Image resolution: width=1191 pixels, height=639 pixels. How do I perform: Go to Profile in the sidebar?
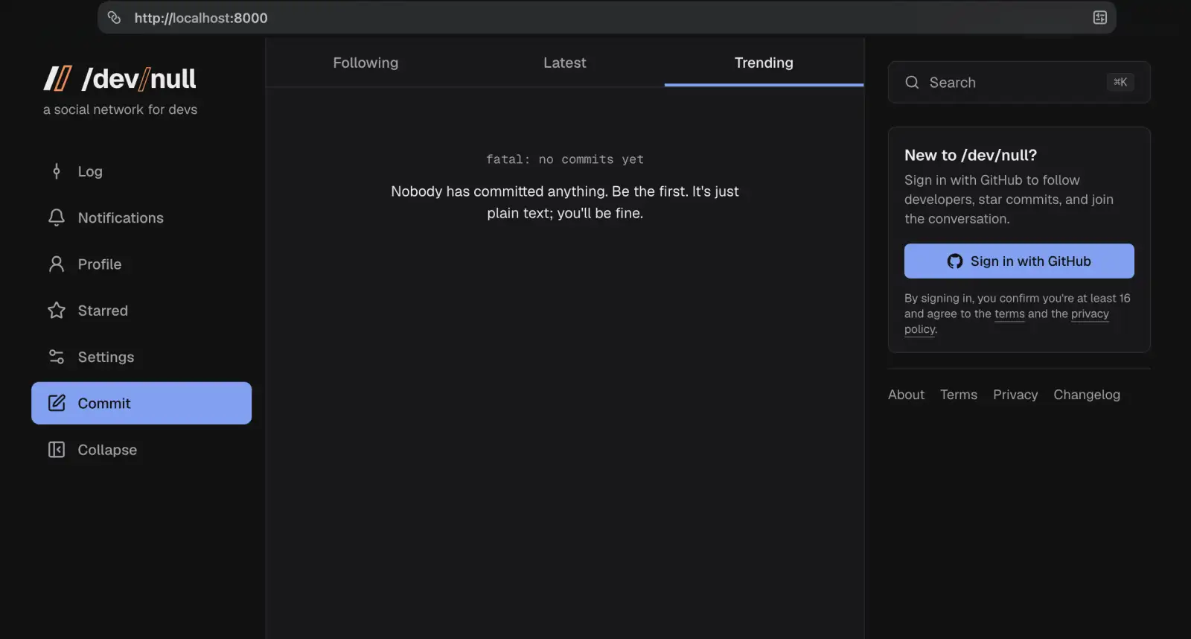click(x=141, y=264)
